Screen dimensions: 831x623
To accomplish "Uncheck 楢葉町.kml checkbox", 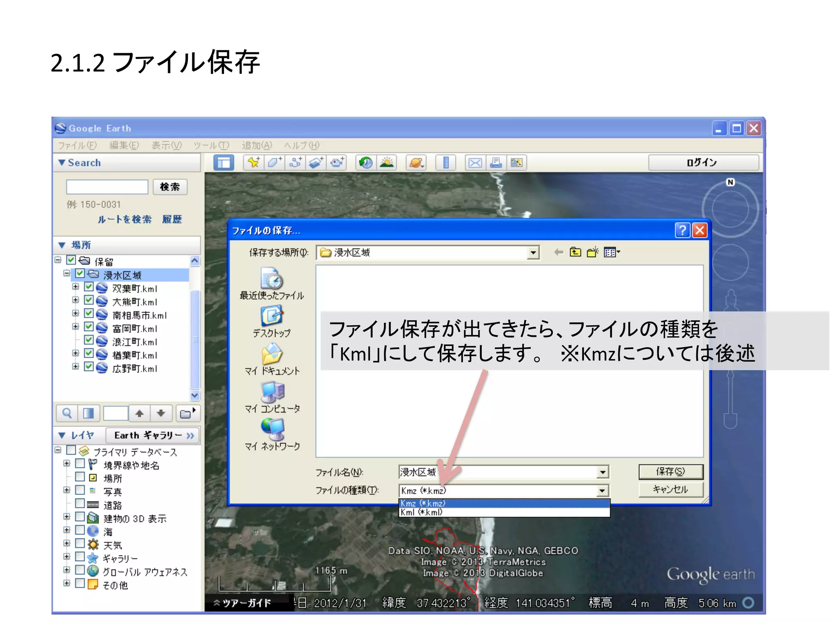I will (89, 354).
